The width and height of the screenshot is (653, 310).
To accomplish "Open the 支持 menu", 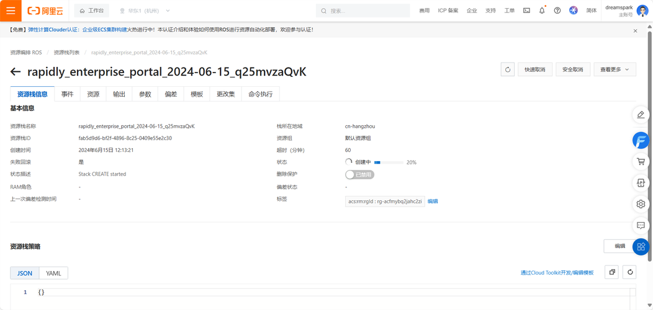I will point(490,11).
